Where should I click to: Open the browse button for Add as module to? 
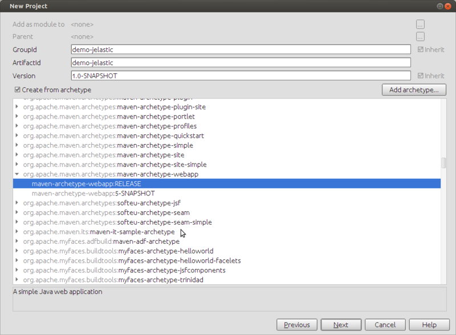[420, 24]
